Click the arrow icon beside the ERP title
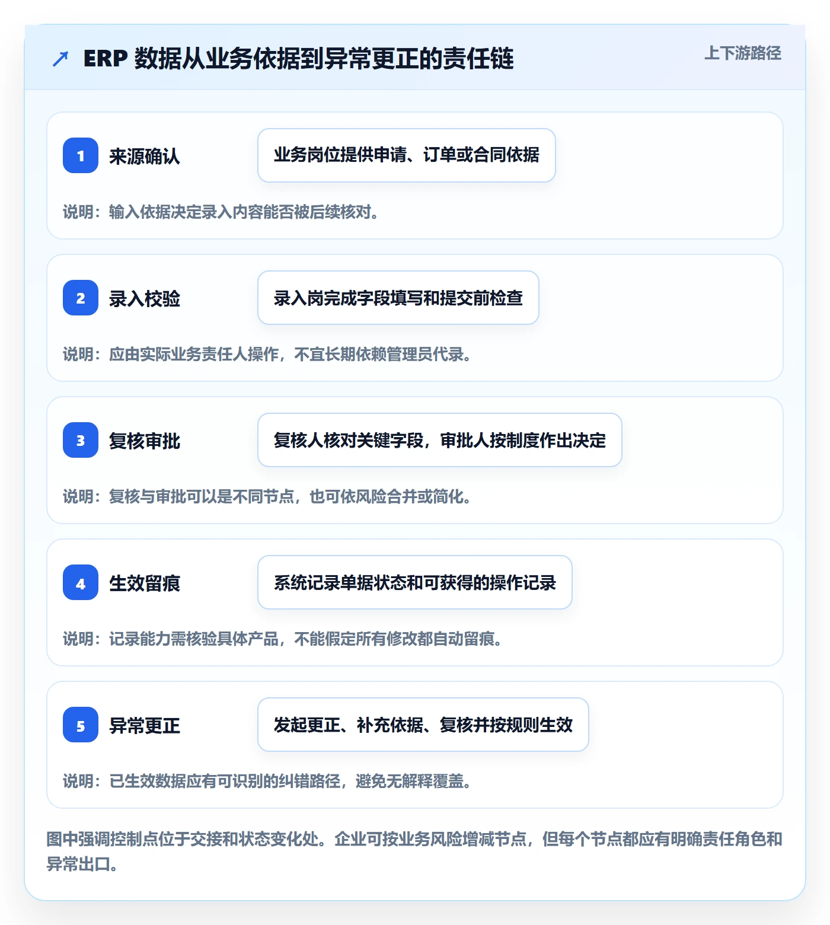Image resolution: width=830 pixels, height=925 pixels. (60, 59)
